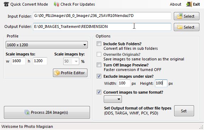Click the Process Images stacked-photos icon
Screen dimensions: 204x130
(x=27, y=112)
